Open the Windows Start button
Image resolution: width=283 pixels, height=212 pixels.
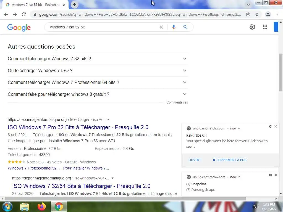7,206
